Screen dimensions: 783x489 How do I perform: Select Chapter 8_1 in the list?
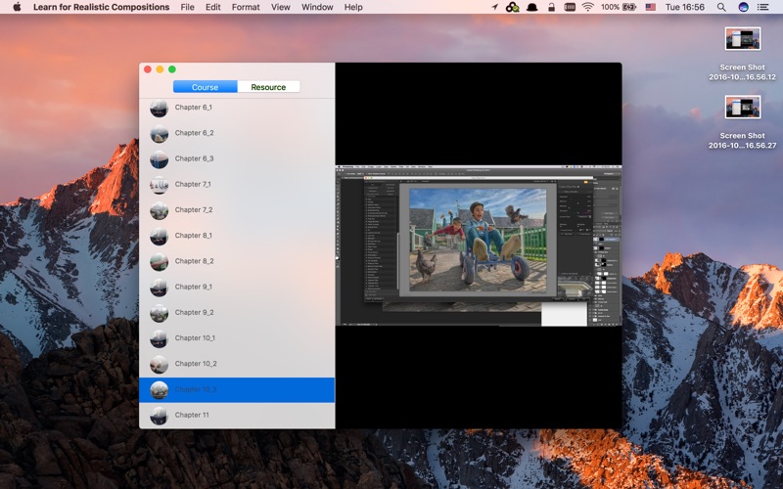pos(237,236)
